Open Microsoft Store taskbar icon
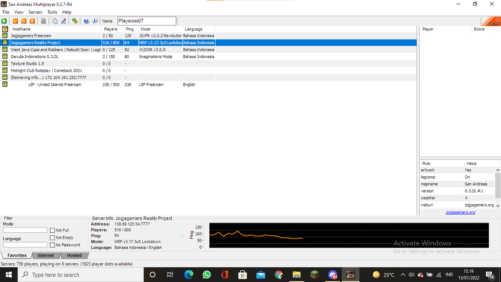501x282 pixels. pyautogui.click(x=243, y=275)
